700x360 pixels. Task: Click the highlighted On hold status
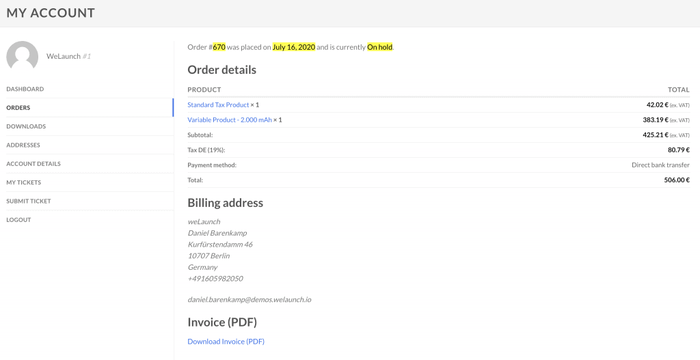coord(380,47)
